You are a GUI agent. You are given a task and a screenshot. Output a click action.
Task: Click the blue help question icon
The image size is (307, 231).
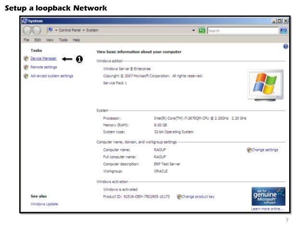pos(286,46)
